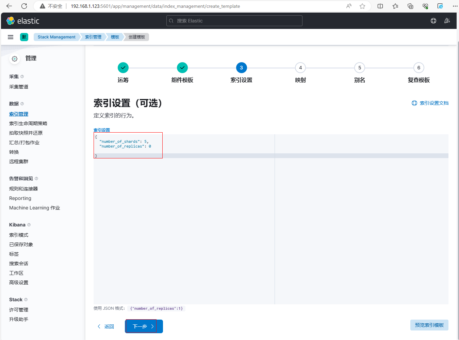Jump to step 6 复查模板
Image resolution: width=459 pixels, height=340 pixels.
click(x=419, y=68)
